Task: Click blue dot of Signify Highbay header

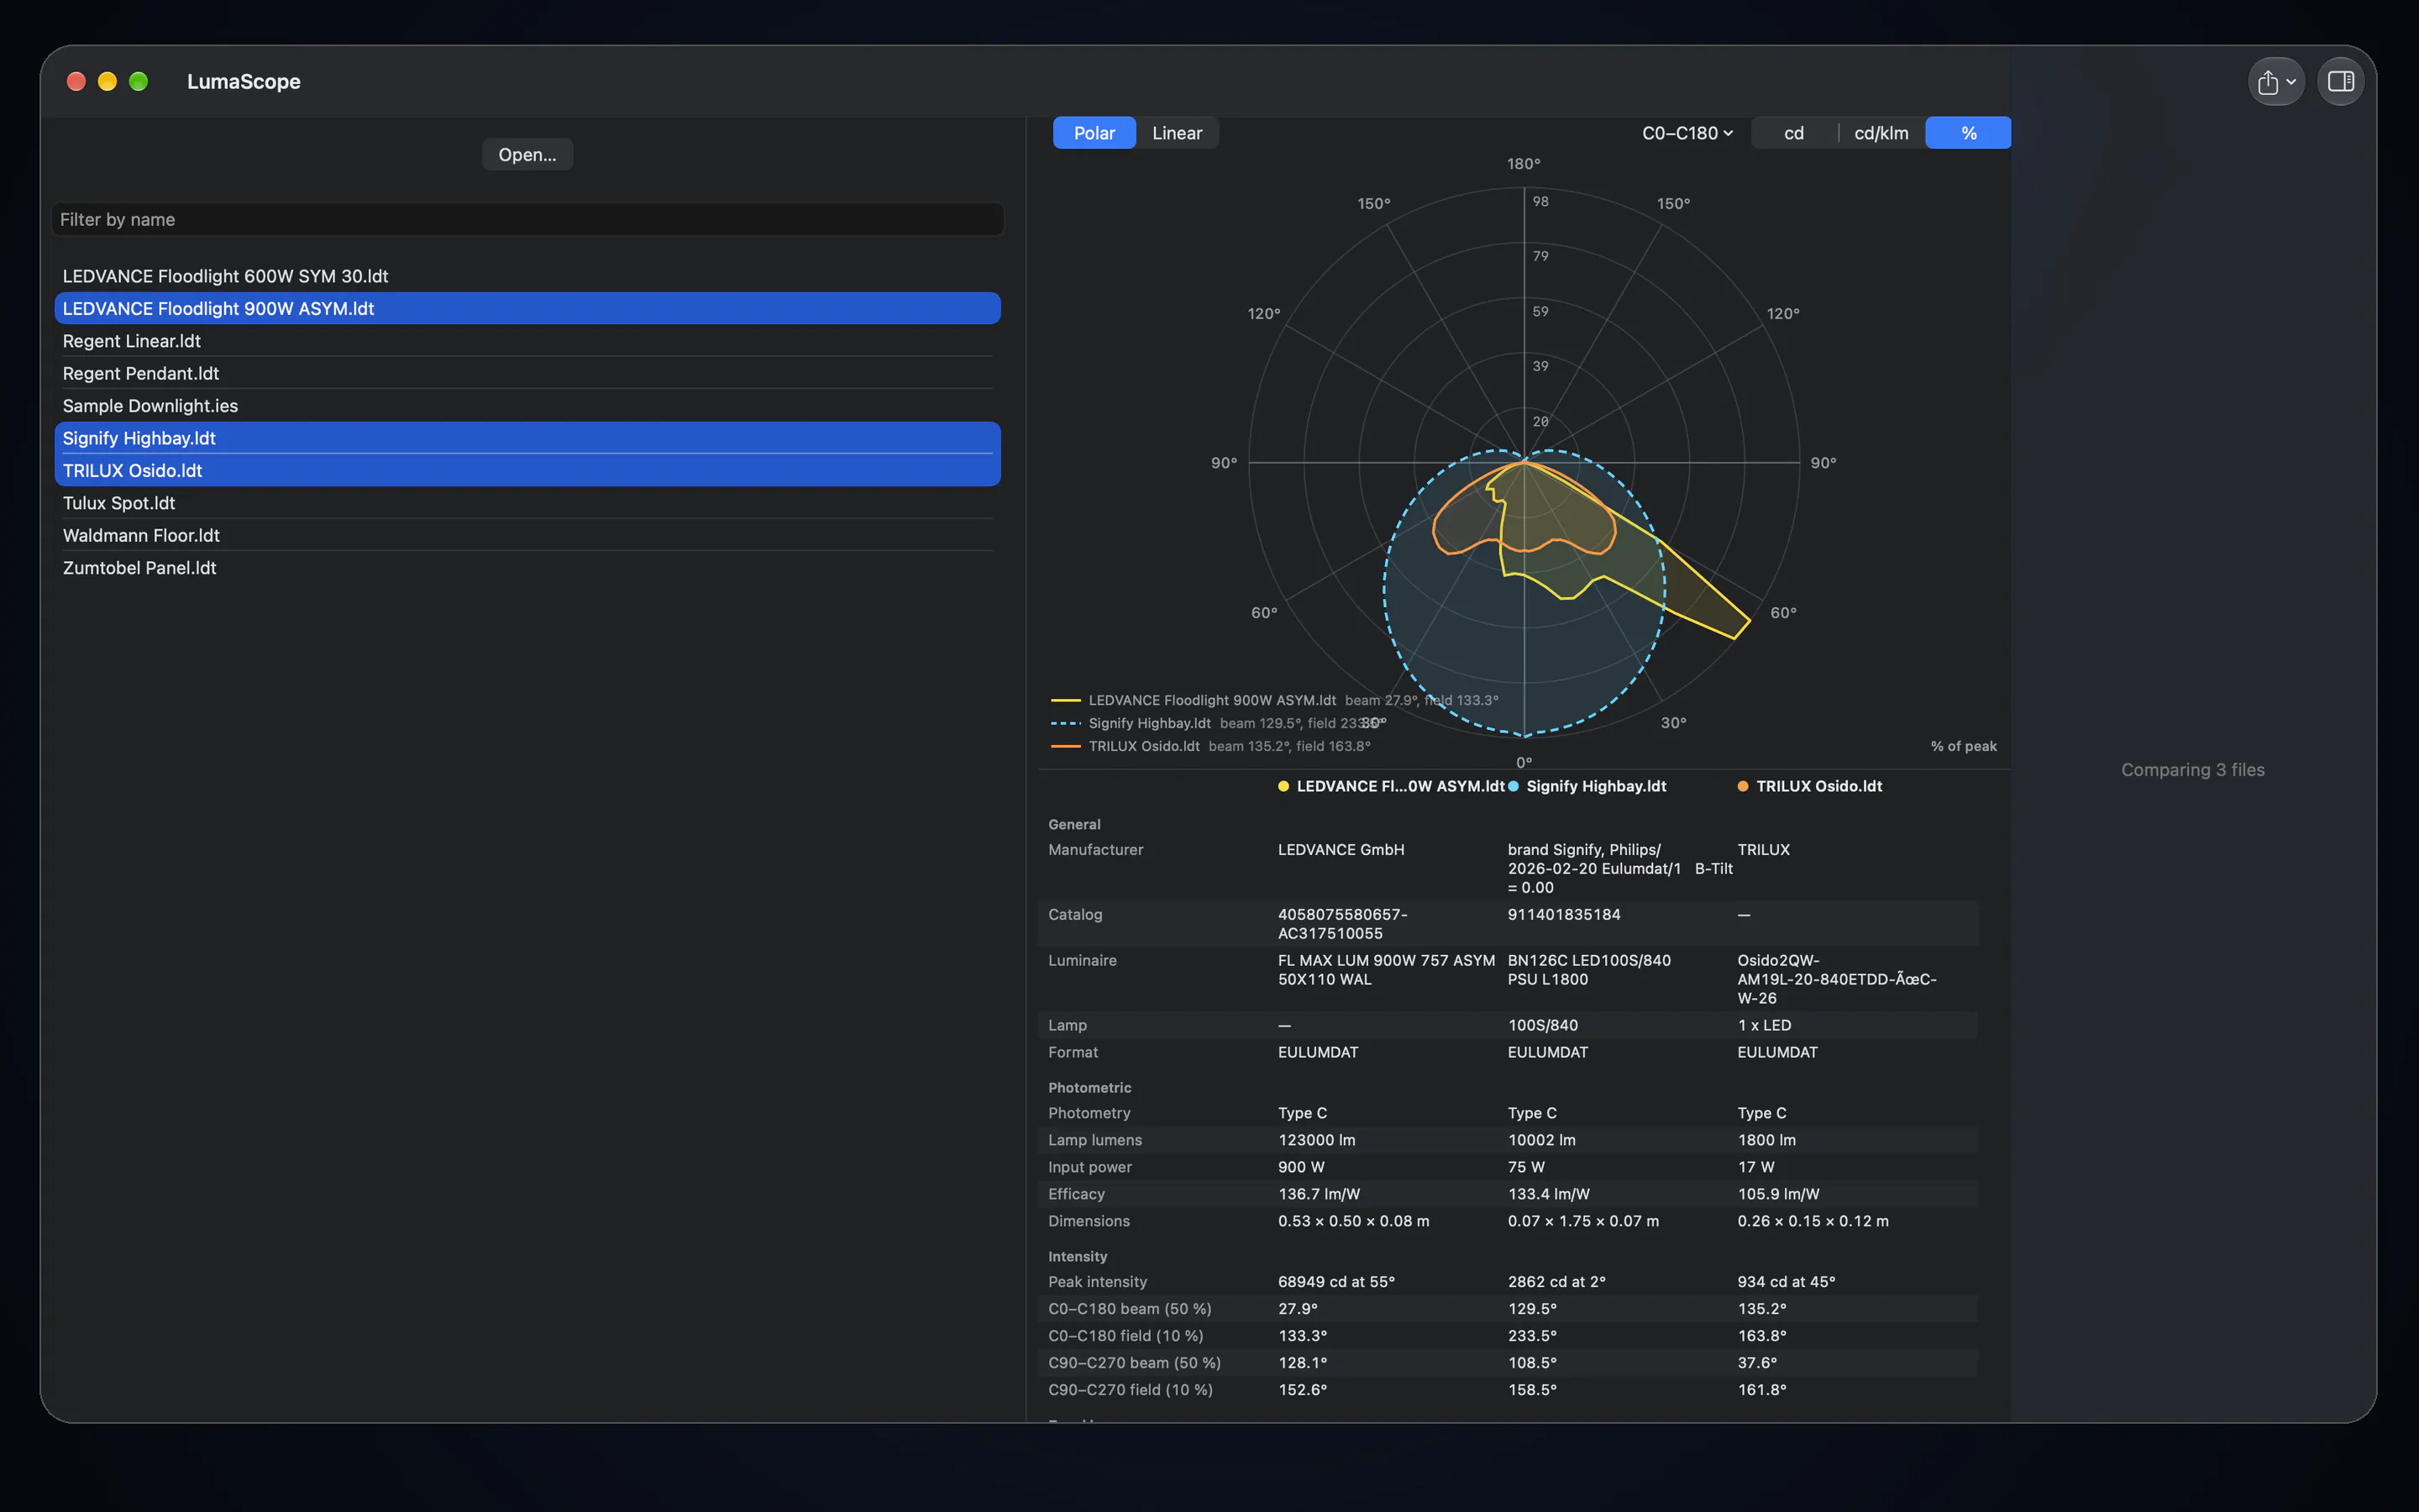Action: pyautogui.click(x=1514, y=786)
